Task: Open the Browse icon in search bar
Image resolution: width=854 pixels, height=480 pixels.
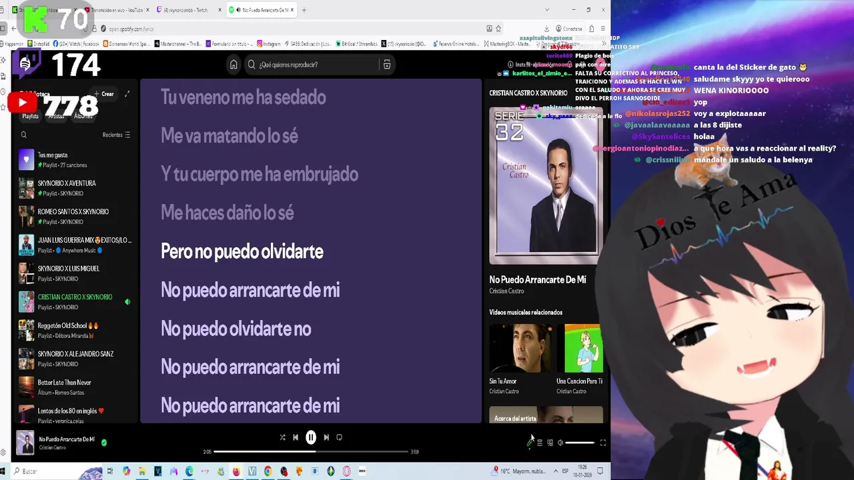Action: coord(386,65)
